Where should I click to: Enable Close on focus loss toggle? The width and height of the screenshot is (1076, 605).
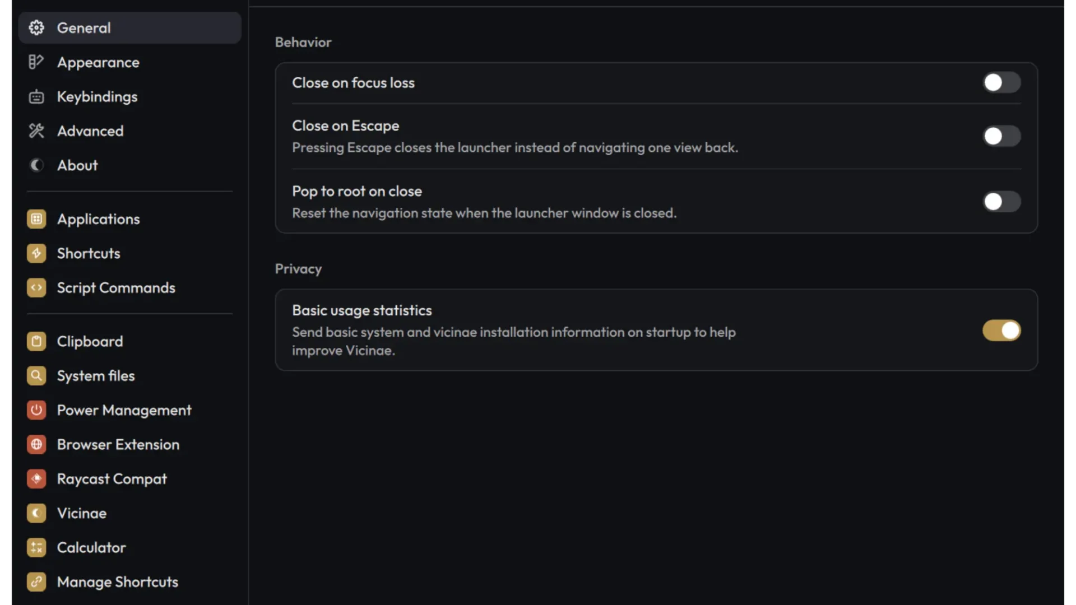[x=1001, y=82]
